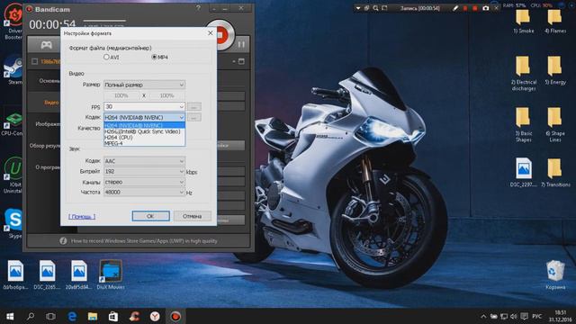Open Bandicam help question mark icon
The width and height of the screenshot is (576, 324).
[198, 8]
